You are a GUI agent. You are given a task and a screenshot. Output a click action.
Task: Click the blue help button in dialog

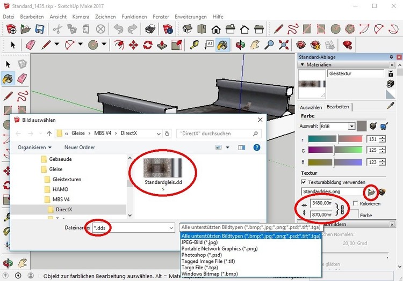click(x=256, y=147)
